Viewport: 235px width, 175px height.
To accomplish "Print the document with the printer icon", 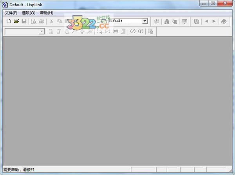I will tap(42, 21).
